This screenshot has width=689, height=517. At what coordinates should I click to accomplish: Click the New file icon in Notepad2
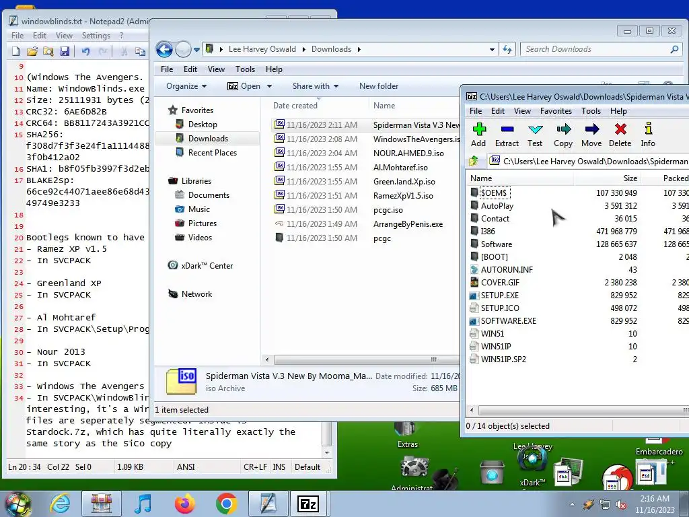click(16, 51)
